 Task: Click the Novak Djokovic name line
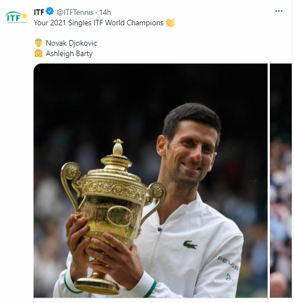[71, 43]
